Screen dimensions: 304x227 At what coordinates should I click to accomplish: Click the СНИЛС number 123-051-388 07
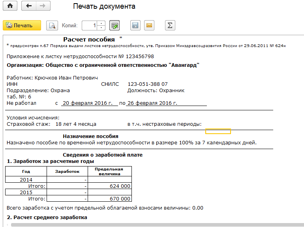(x=148, y=84)
